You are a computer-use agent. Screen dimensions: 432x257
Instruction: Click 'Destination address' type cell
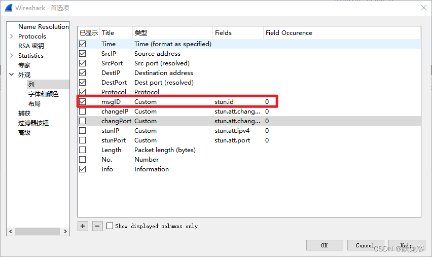click(x=164, y=72)
